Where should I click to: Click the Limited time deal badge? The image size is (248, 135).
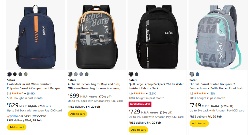[140, 104]
